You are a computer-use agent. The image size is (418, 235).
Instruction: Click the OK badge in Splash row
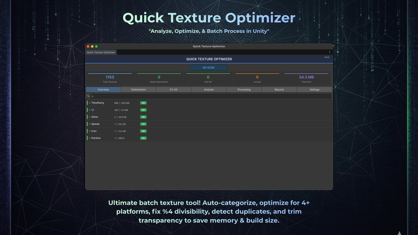click(143, 124)
